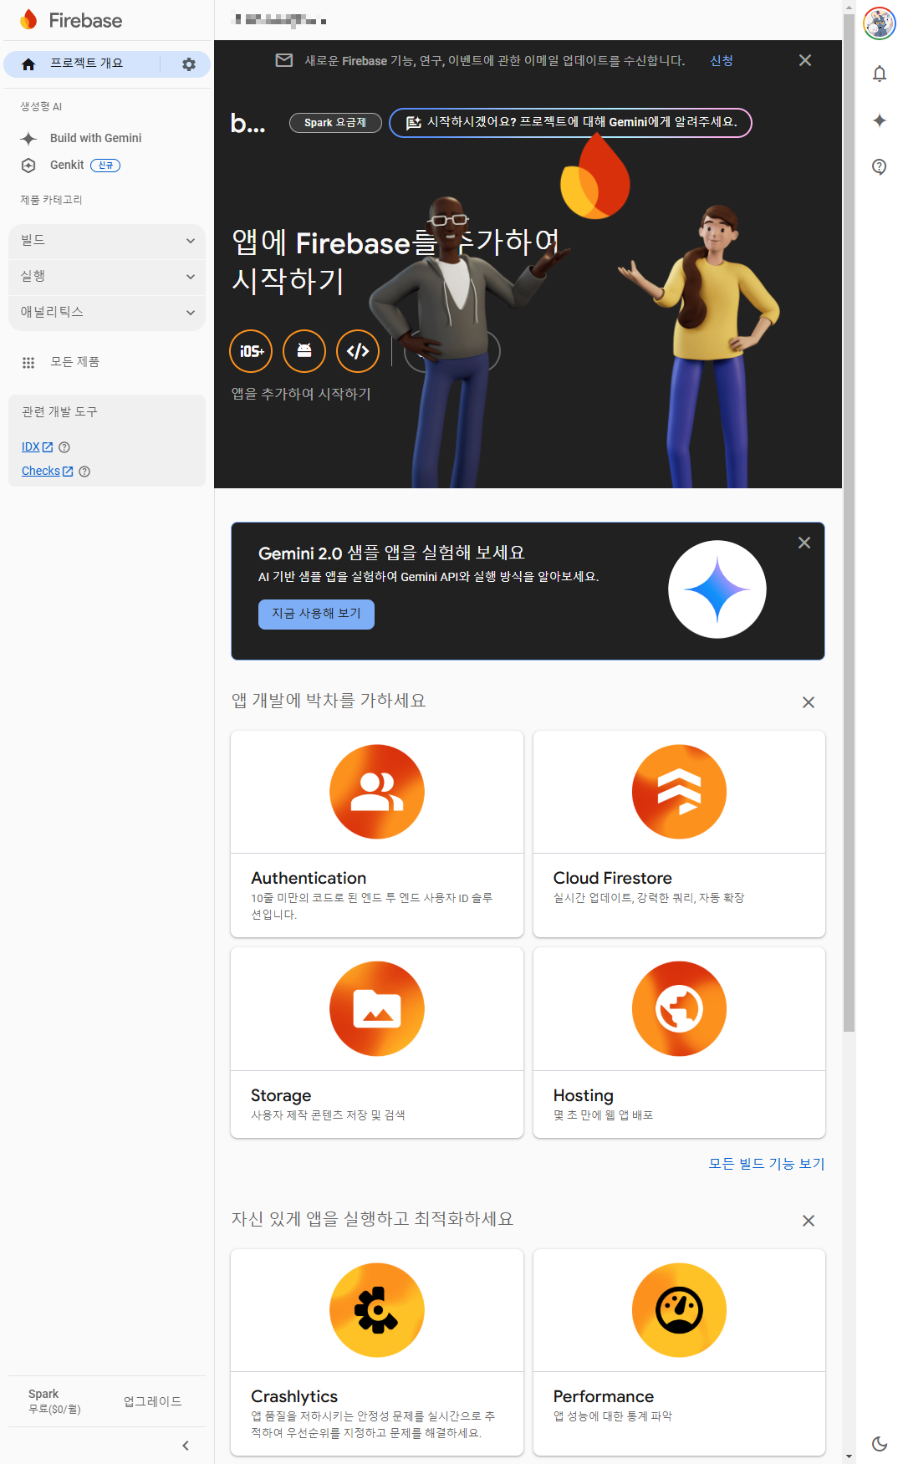
Task: Add a Web app
Action: click(358, 351)
